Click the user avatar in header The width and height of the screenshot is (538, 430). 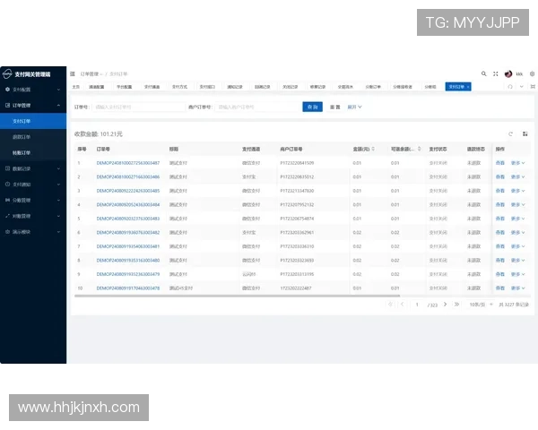coord(508,73)
